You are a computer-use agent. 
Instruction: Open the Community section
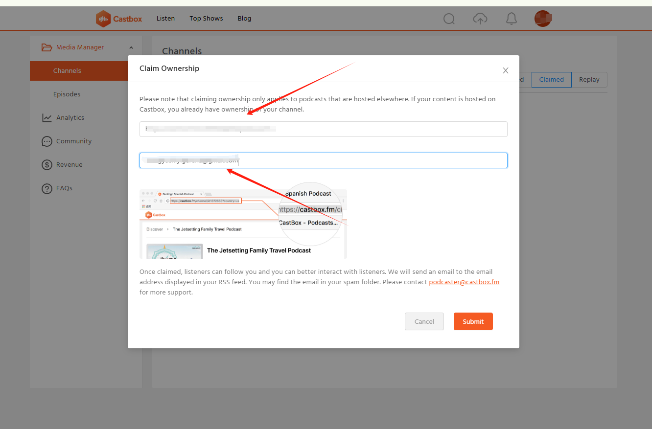[74, 141]
